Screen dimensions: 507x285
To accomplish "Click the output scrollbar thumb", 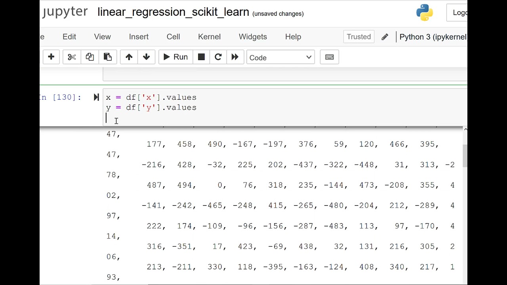I will coord(465,156).
